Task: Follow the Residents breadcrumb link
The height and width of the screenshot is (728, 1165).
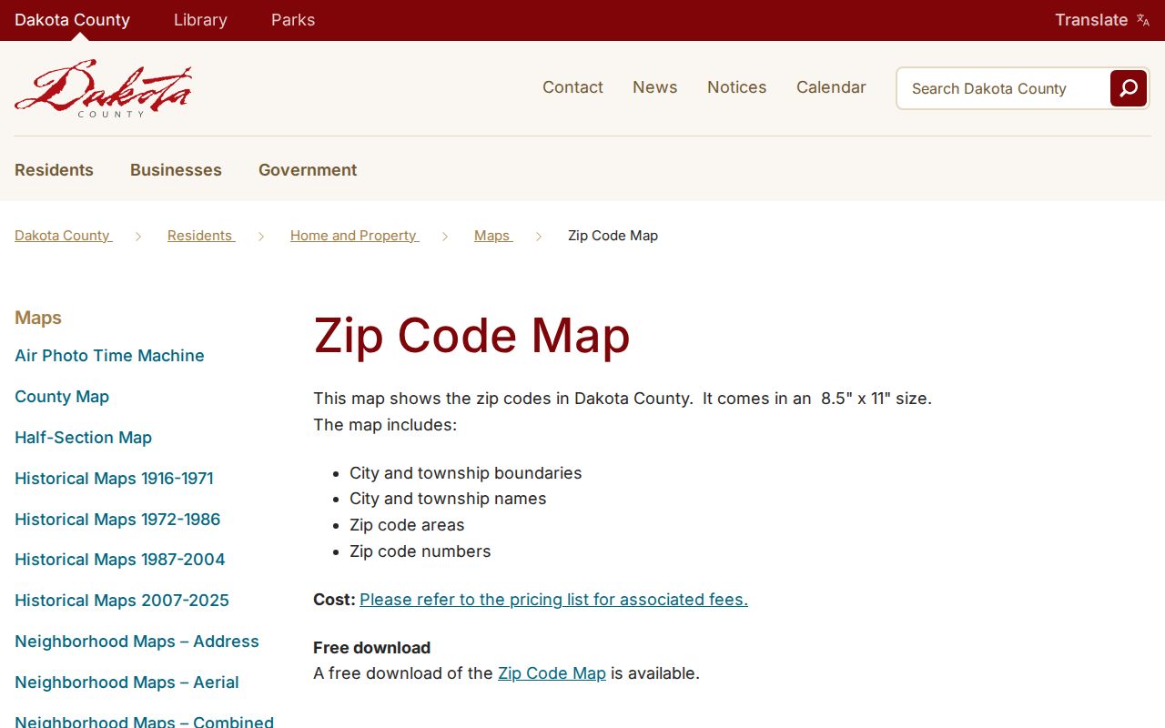Action: pyautogui.click(x=200, y=236)
